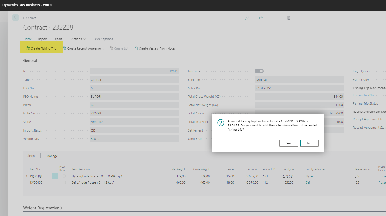Open row options for item RV00303
The image size is (386, 216).
(x=55, y=176)
